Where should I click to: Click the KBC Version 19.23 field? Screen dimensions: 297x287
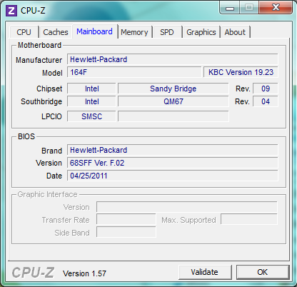tap(241, 72)
